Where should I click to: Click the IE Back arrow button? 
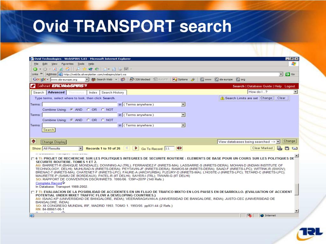click(x=35, y=69)
